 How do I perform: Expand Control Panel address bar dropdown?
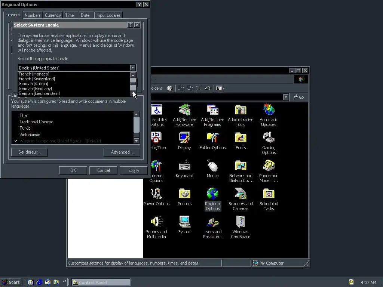[x=286, y=97]
